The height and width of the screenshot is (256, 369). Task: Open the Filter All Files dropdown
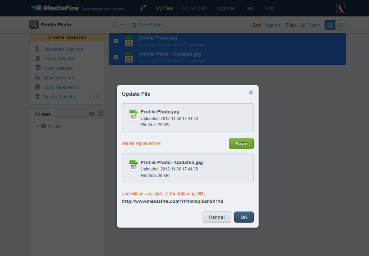click(310, 25)
